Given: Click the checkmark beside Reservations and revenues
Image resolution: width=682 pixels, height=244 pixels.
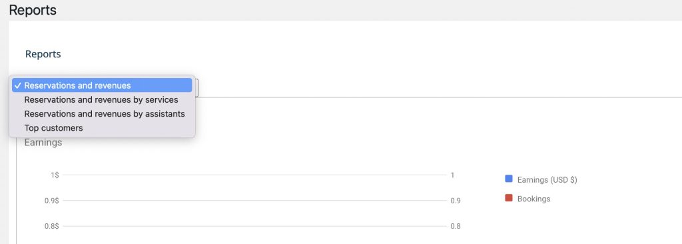Looking at the screenshot, I should click(x=17, y=85).
